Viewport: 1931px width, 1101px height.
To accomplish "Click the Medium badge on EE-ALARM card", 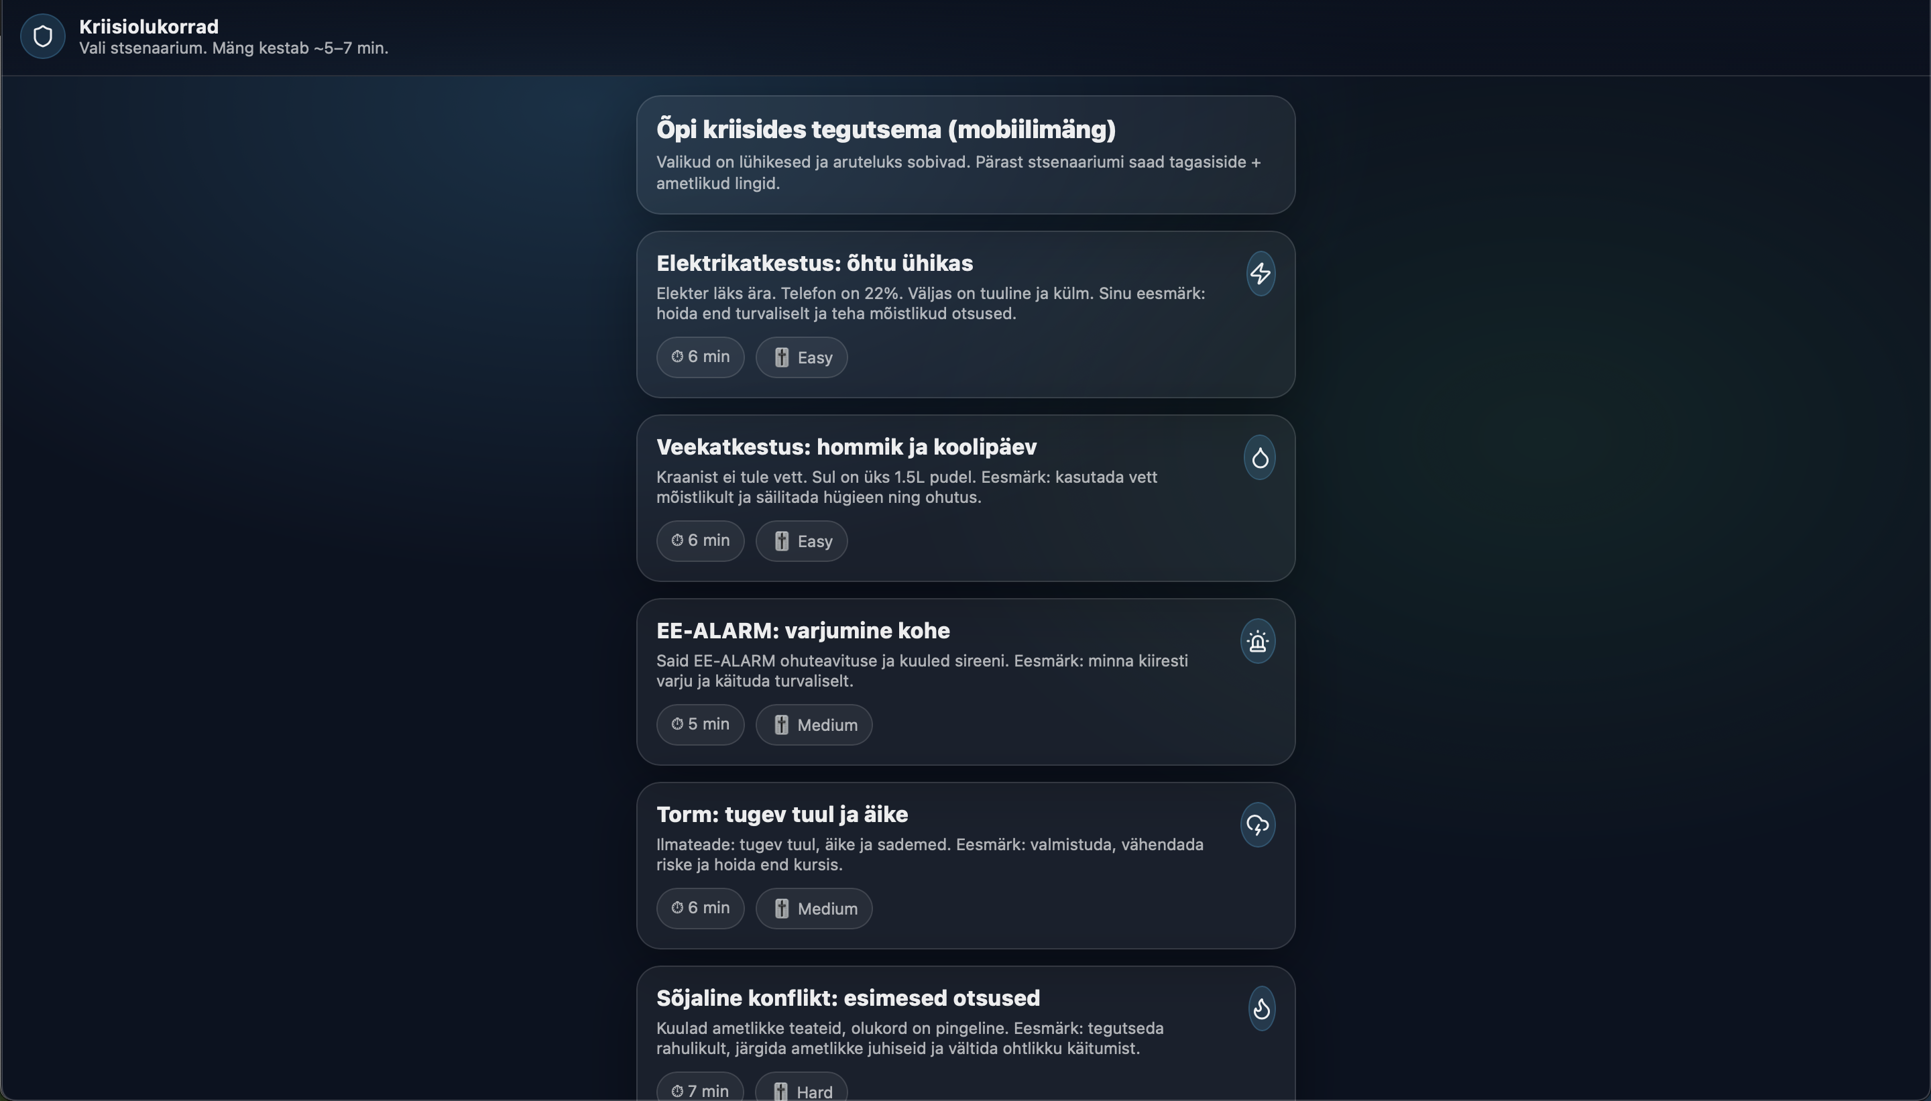I will click(813, 724).
